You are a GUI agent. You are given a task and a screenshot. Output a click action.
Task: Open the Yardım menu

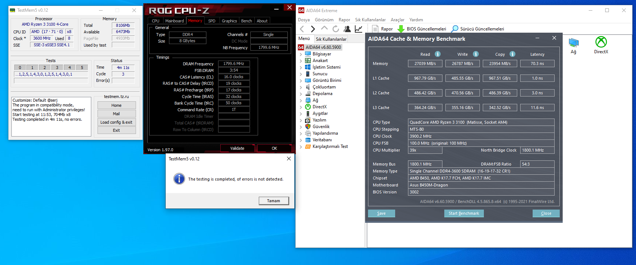coord(416,20)
